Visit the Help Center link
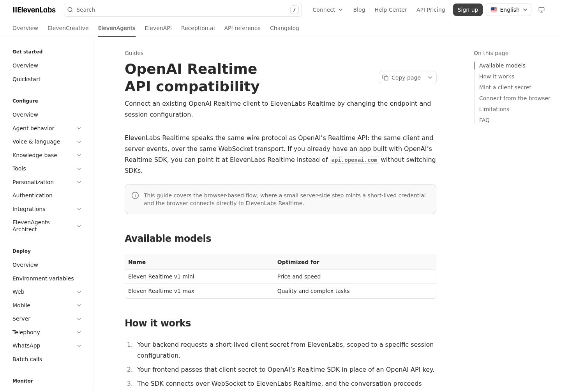 click(391, 10)
